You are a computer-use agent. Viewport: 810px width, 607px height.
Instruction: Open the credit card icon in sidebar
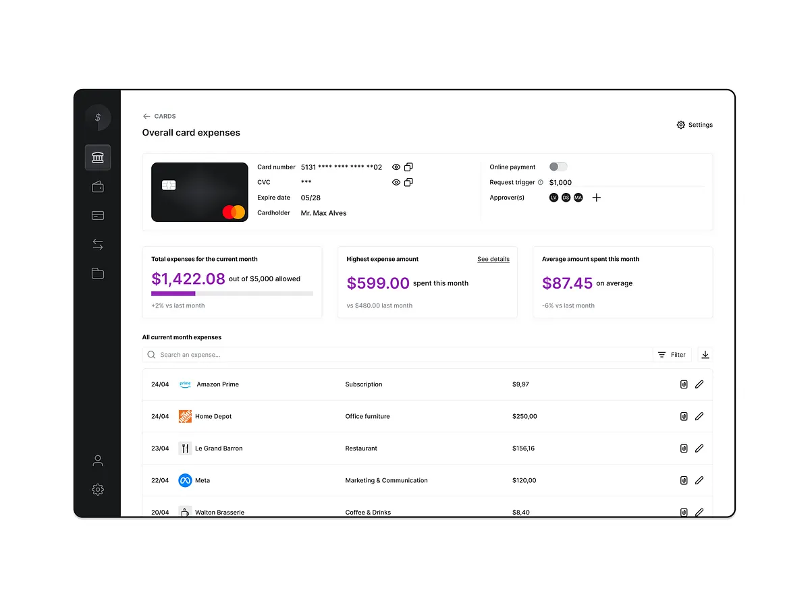(x=98, y=216)
